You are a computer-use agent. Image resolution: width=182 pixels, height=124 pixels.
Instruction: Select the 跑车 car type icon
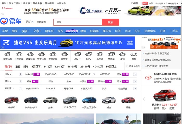point(134,54)
